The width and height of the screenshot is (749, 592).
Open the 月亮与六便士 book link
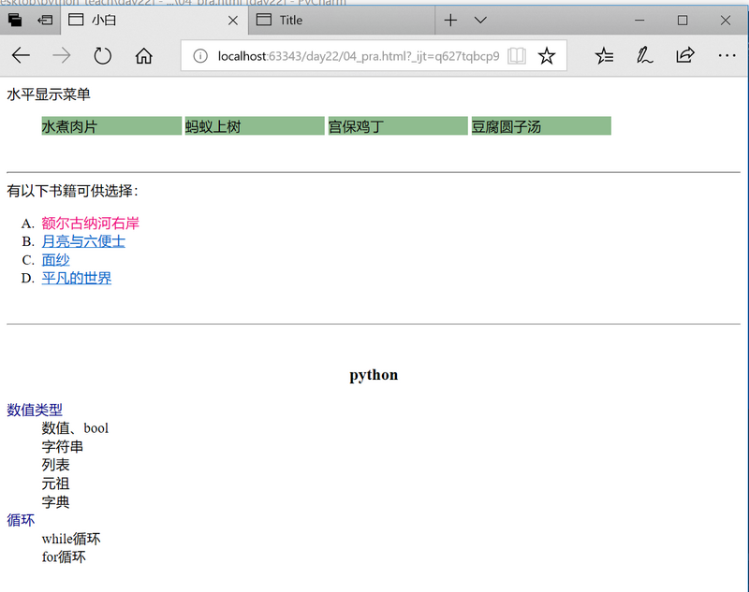coord(82,241)
